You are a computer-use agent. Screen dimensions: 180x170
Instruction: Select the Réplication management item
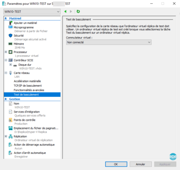click(20, 136)
